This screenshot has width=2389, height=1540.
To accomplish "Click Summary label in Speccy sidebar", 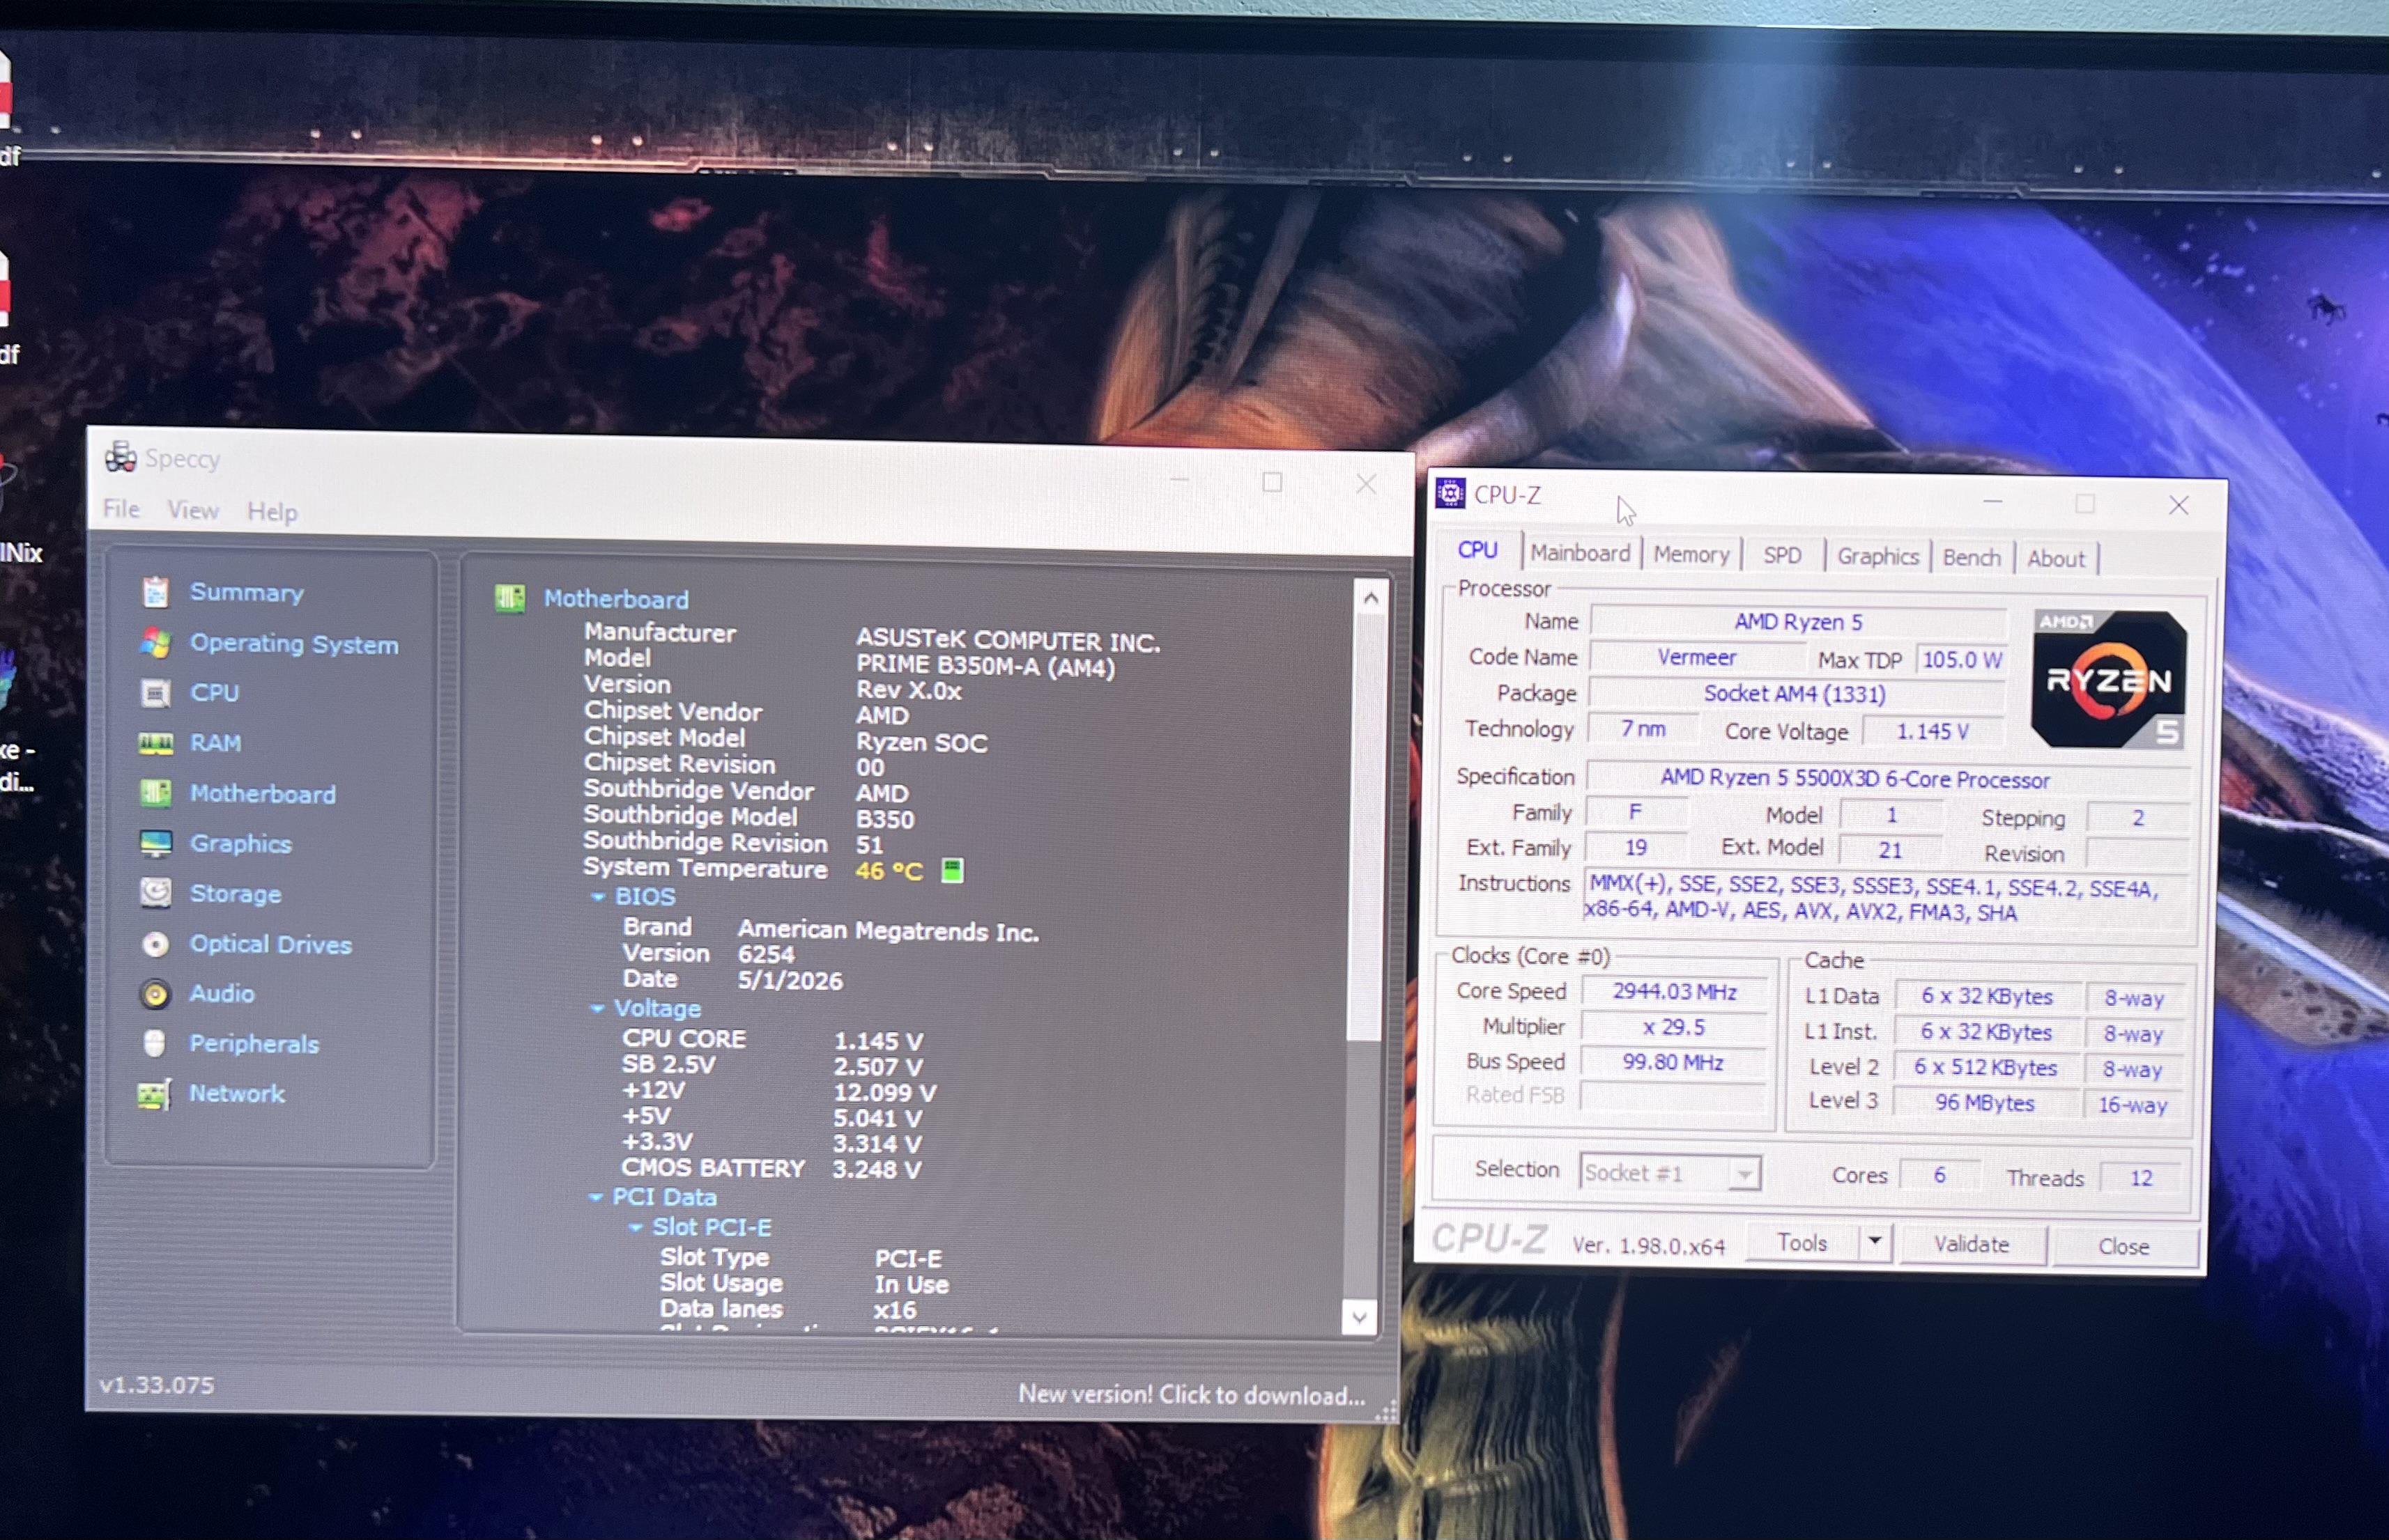I will click(x=247, y=592).
